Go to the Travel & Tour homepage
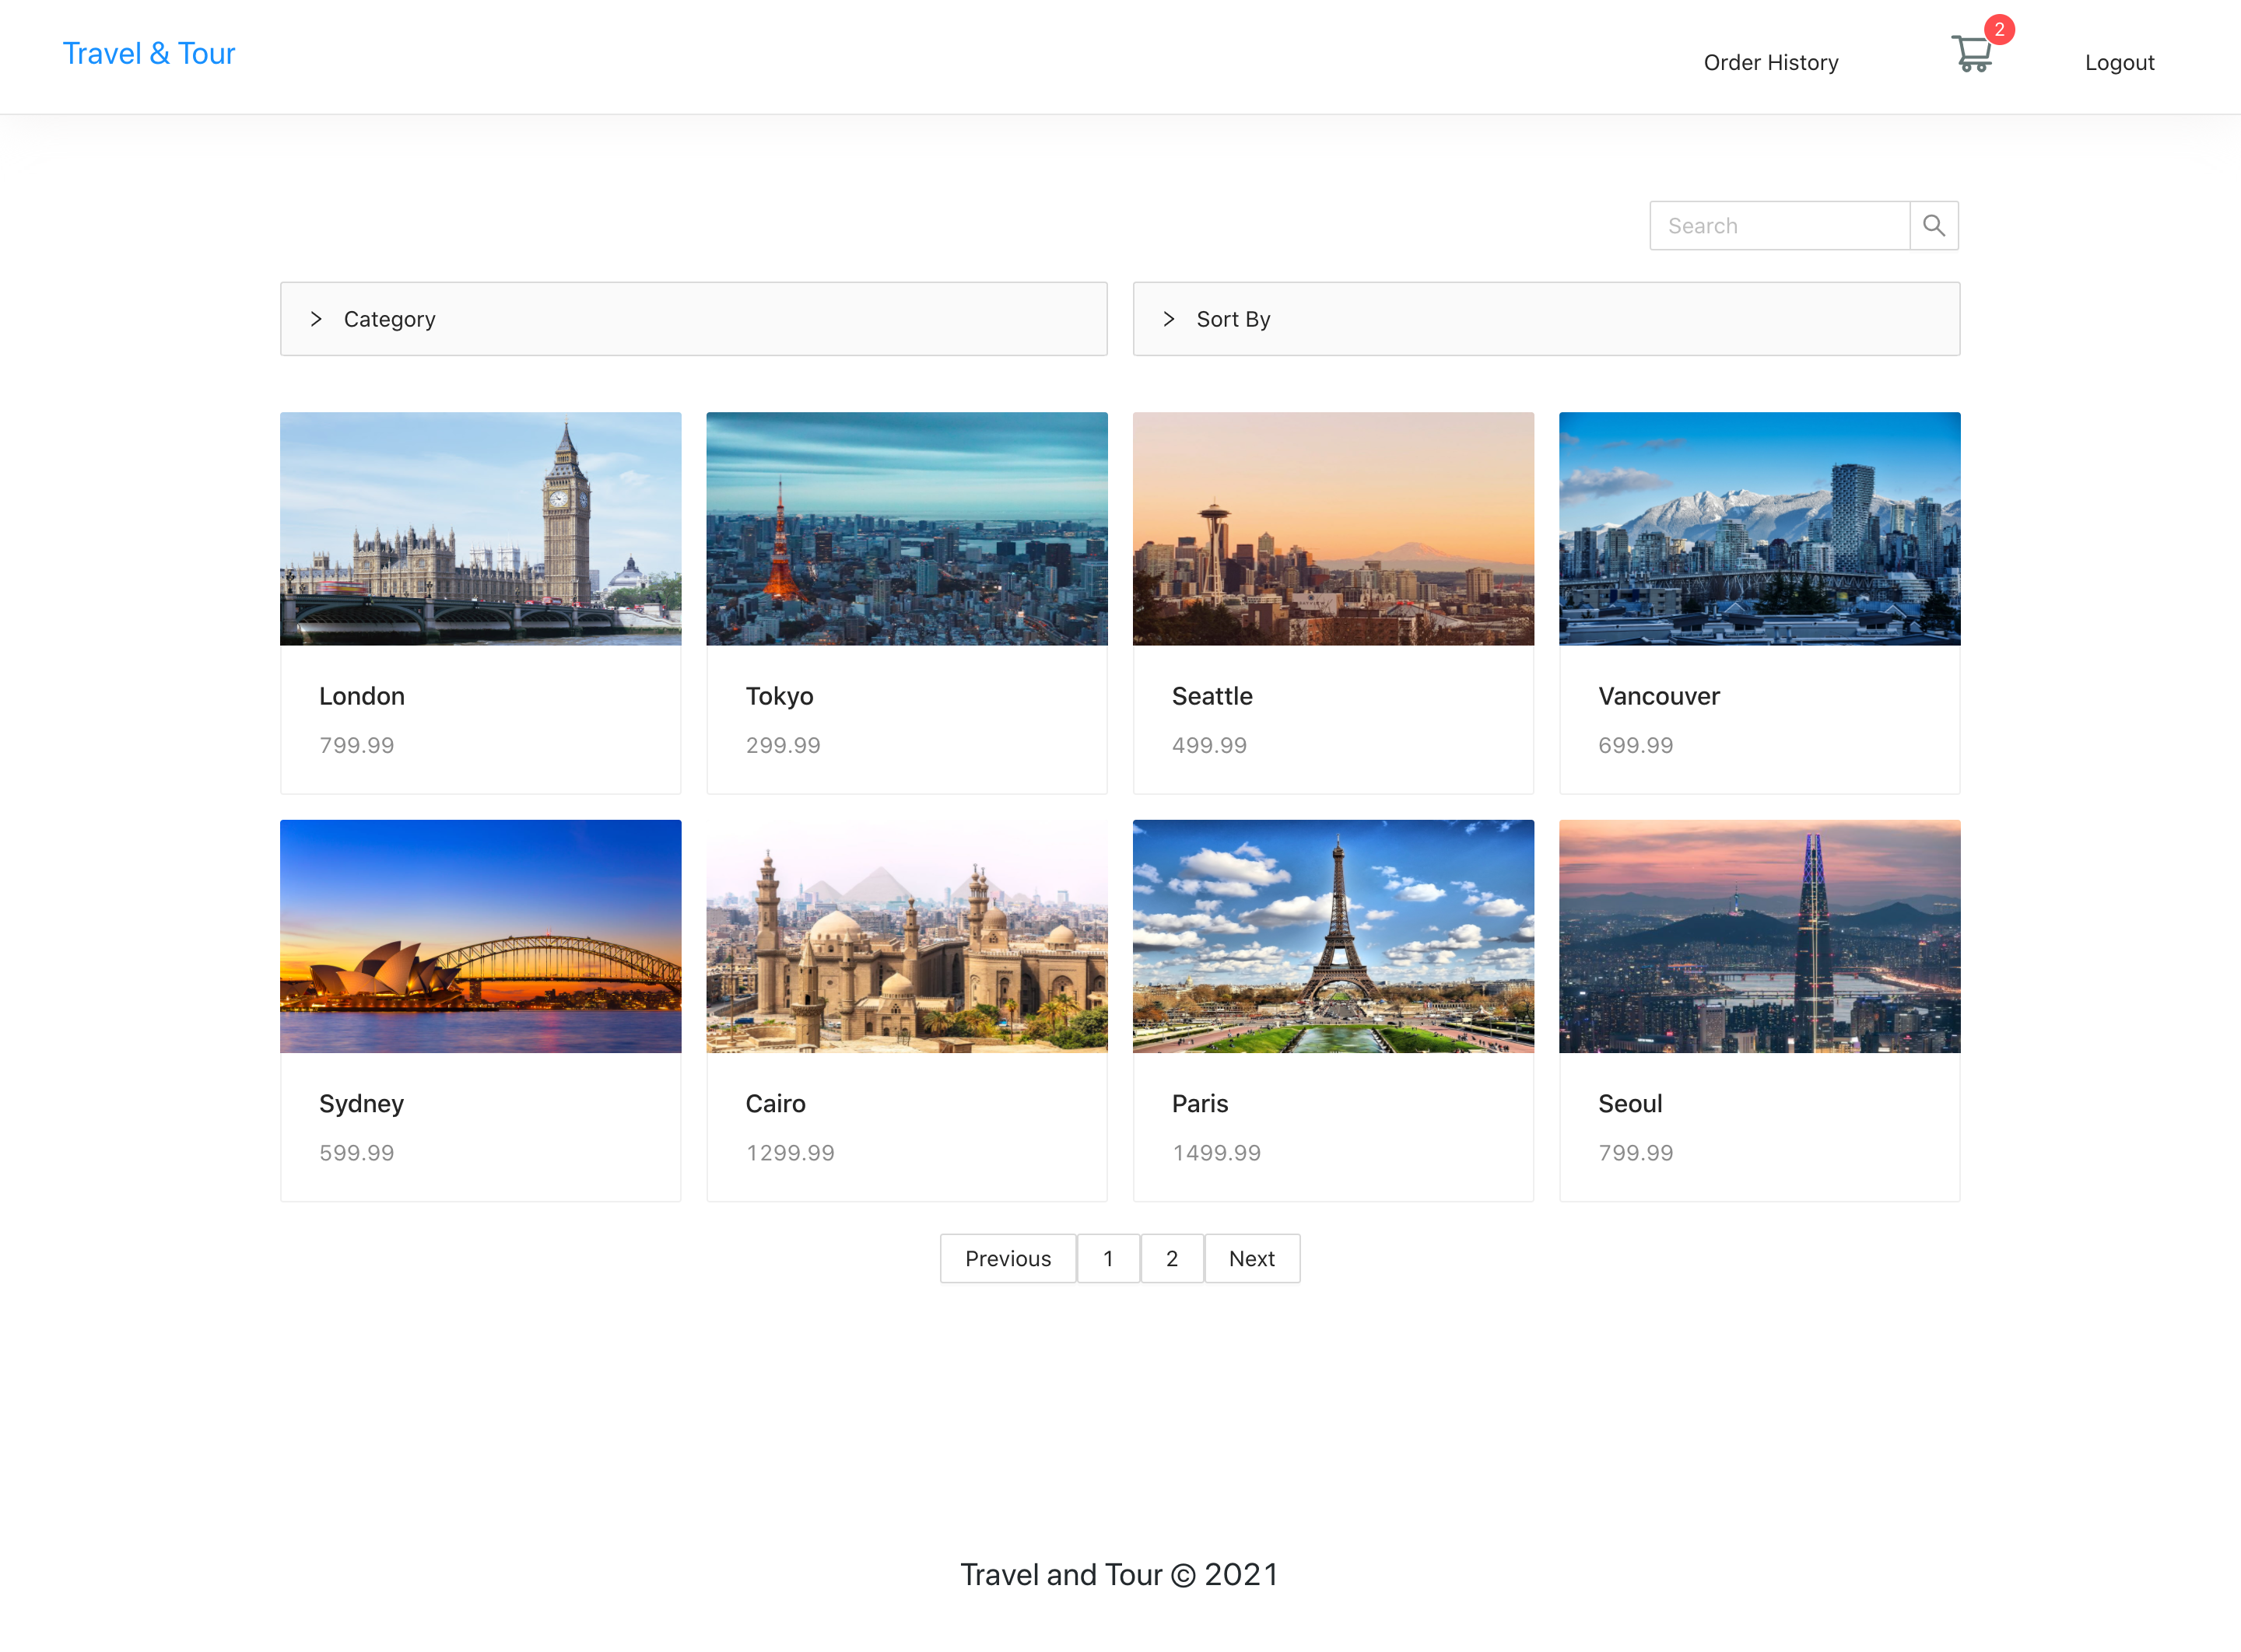The height and width of the screenshot is (1652, 2241). [x=149, y=53]
